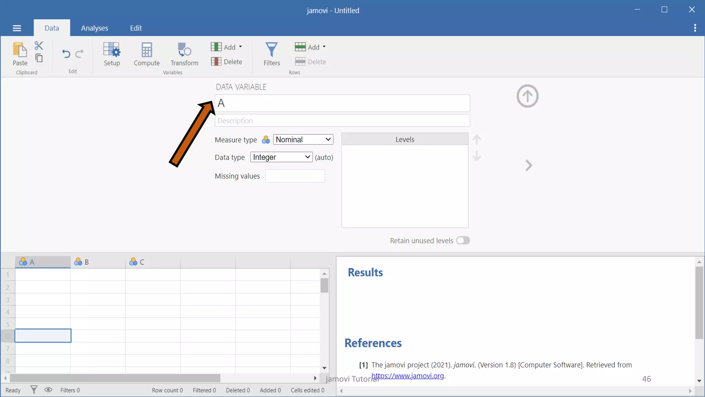
Task: Close the variable editor with up-arrow circle
Action: coord(527,96)
